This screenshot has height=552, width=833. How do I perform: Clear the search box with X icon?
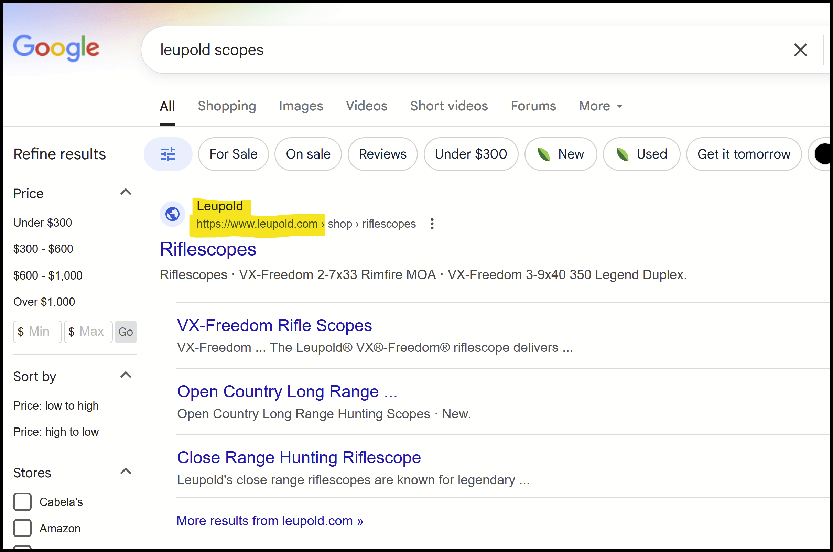(x=800, y=50)
